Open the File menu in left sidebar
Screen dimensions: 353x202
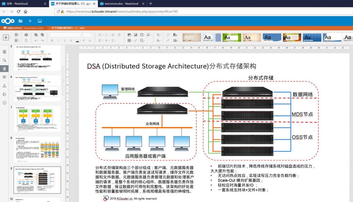[x=4, y=52]
